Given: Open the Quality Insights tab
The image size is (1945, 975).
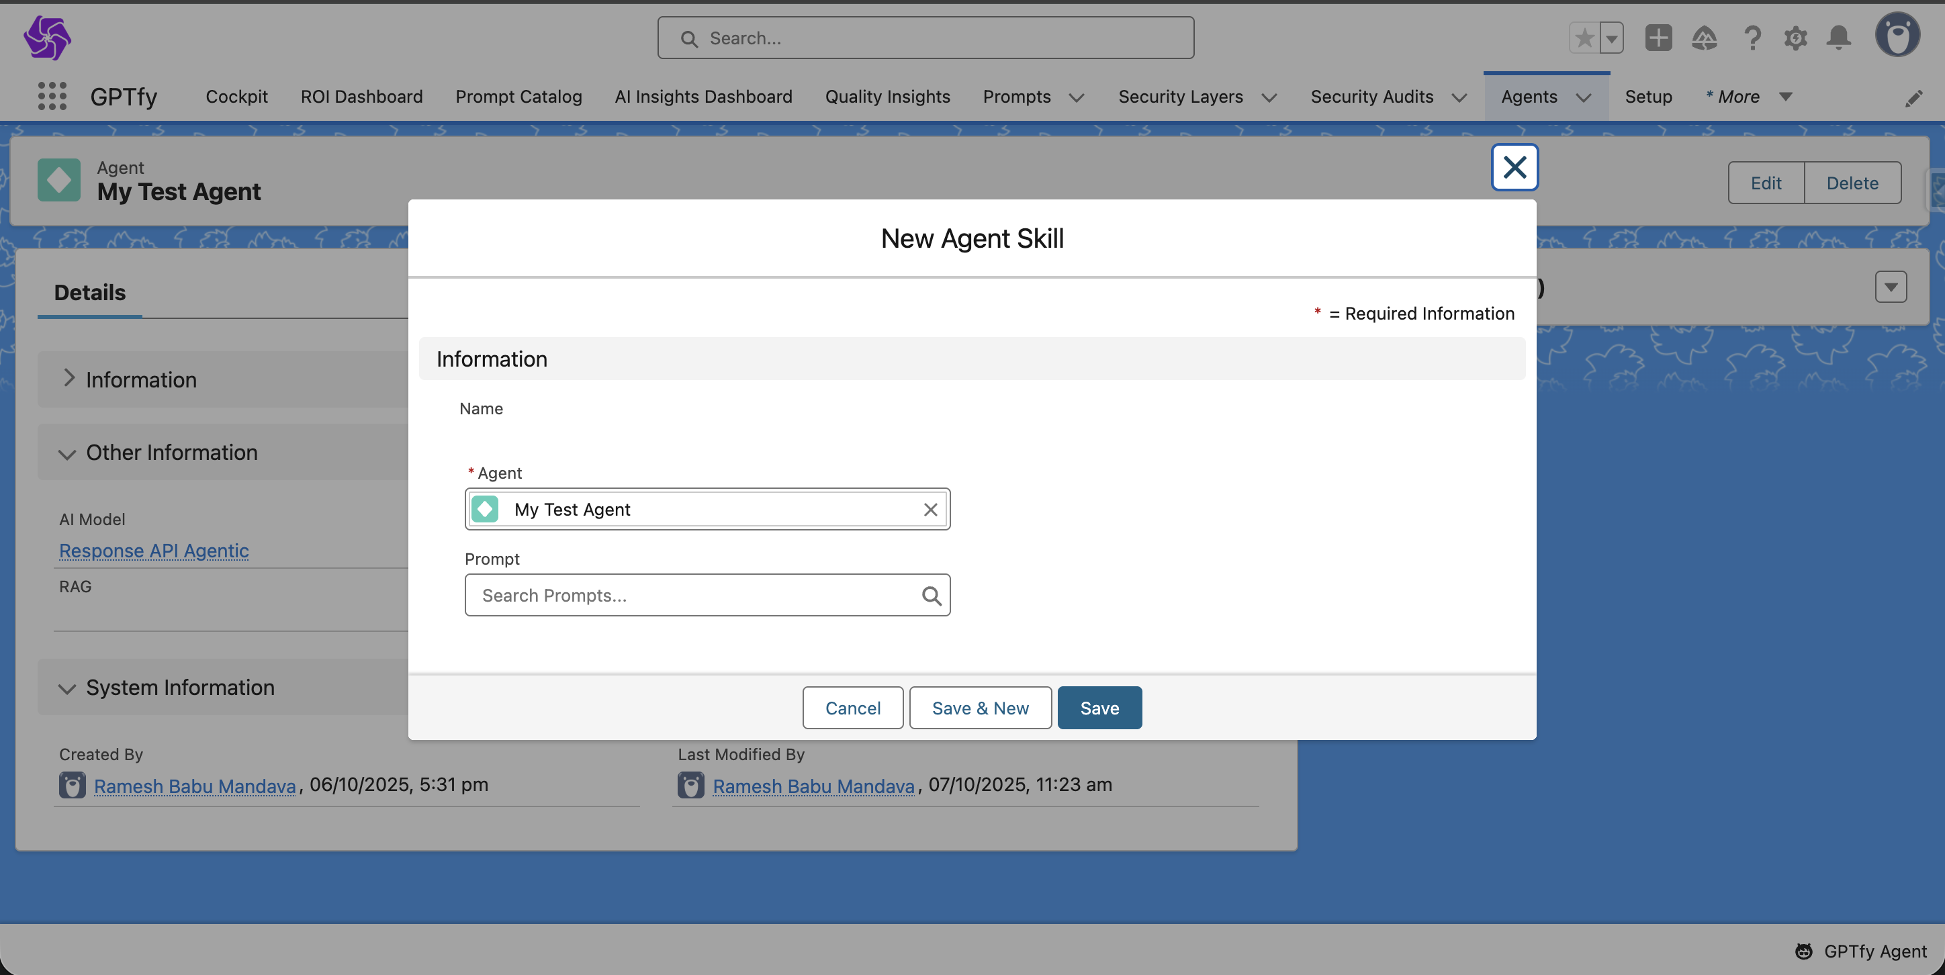Looking at the screenshot, I should point(887,97).
